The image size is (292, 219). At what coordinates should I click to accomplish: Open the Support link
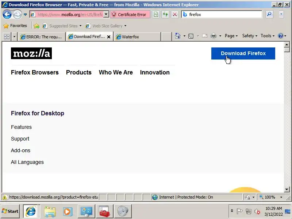point(20,139)
